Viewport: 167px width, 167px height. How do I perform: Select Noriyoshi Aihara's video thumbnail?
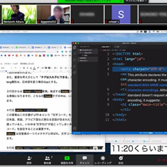19,14
